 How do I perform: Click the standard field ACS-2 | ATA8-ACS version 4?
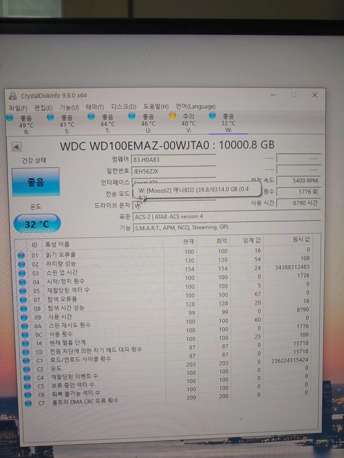tap(227, 217)
